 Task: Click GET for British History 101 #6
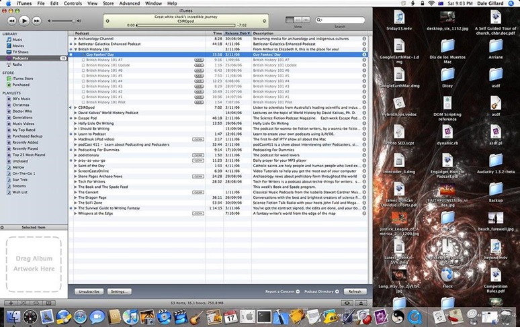pyautogui.click(x=199, y=71)
